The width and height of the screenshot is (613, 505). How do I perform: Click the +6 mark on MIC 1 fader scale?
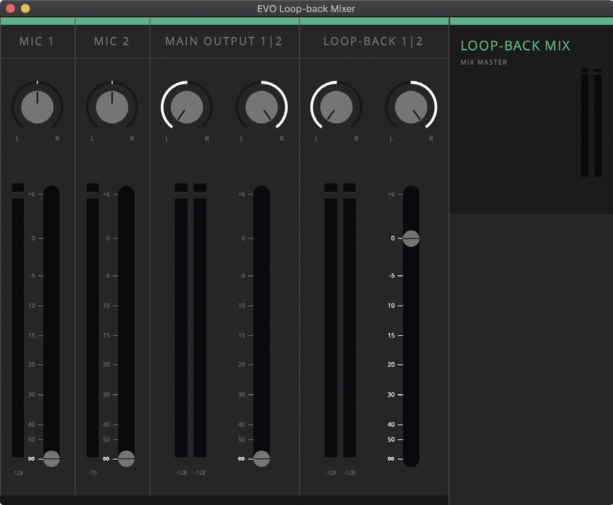32,194
